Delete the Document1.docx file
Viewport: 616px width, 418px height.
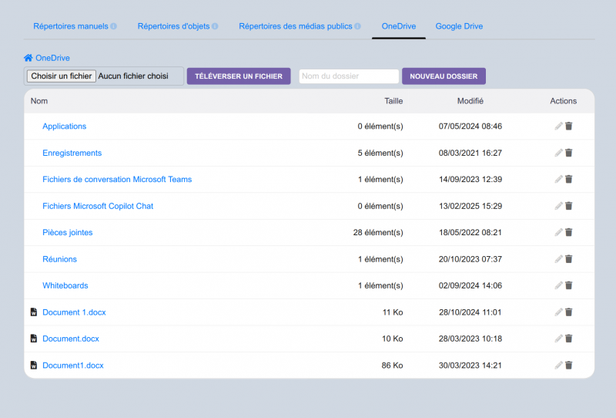click(x=568, y=366)
